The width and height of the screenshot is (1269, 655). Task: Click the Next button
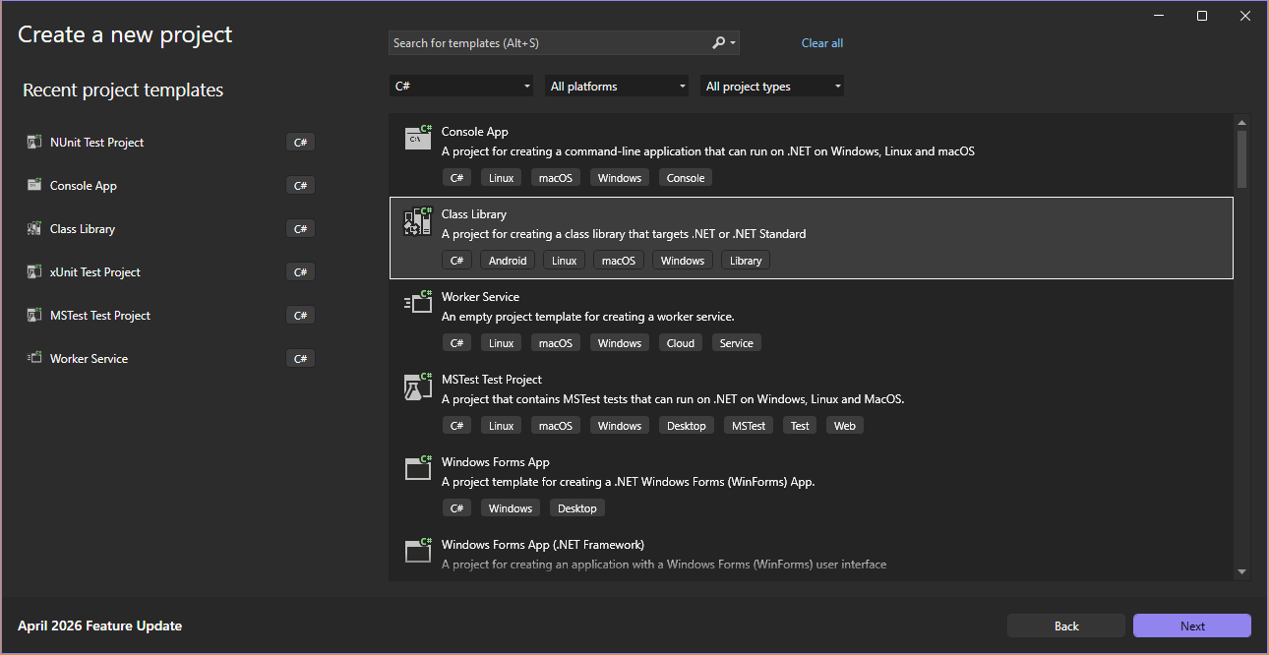coord(1192,625)
